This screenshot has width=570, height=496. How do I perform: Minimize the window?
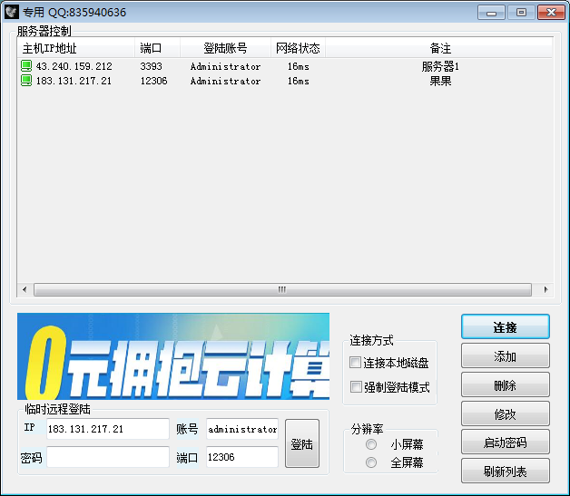491,13
